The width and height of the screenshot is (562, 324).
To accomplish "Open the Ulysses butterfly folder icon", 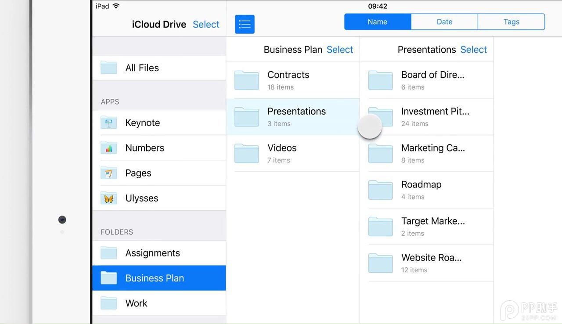I will 109,198.
